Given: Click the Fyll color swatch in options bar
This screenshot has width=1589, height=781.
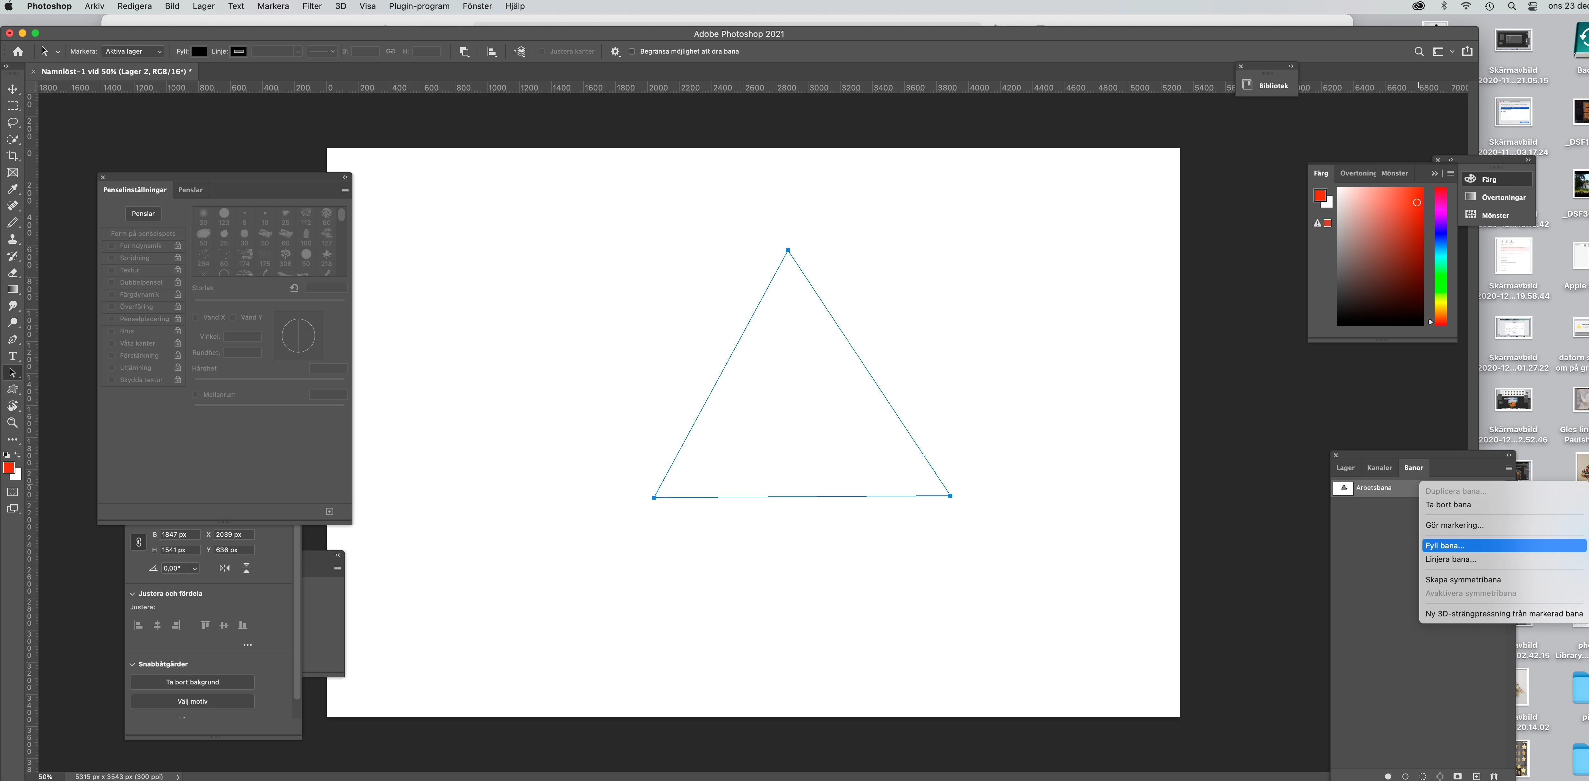Looking at the screenshot, I should tap(199, 51).
